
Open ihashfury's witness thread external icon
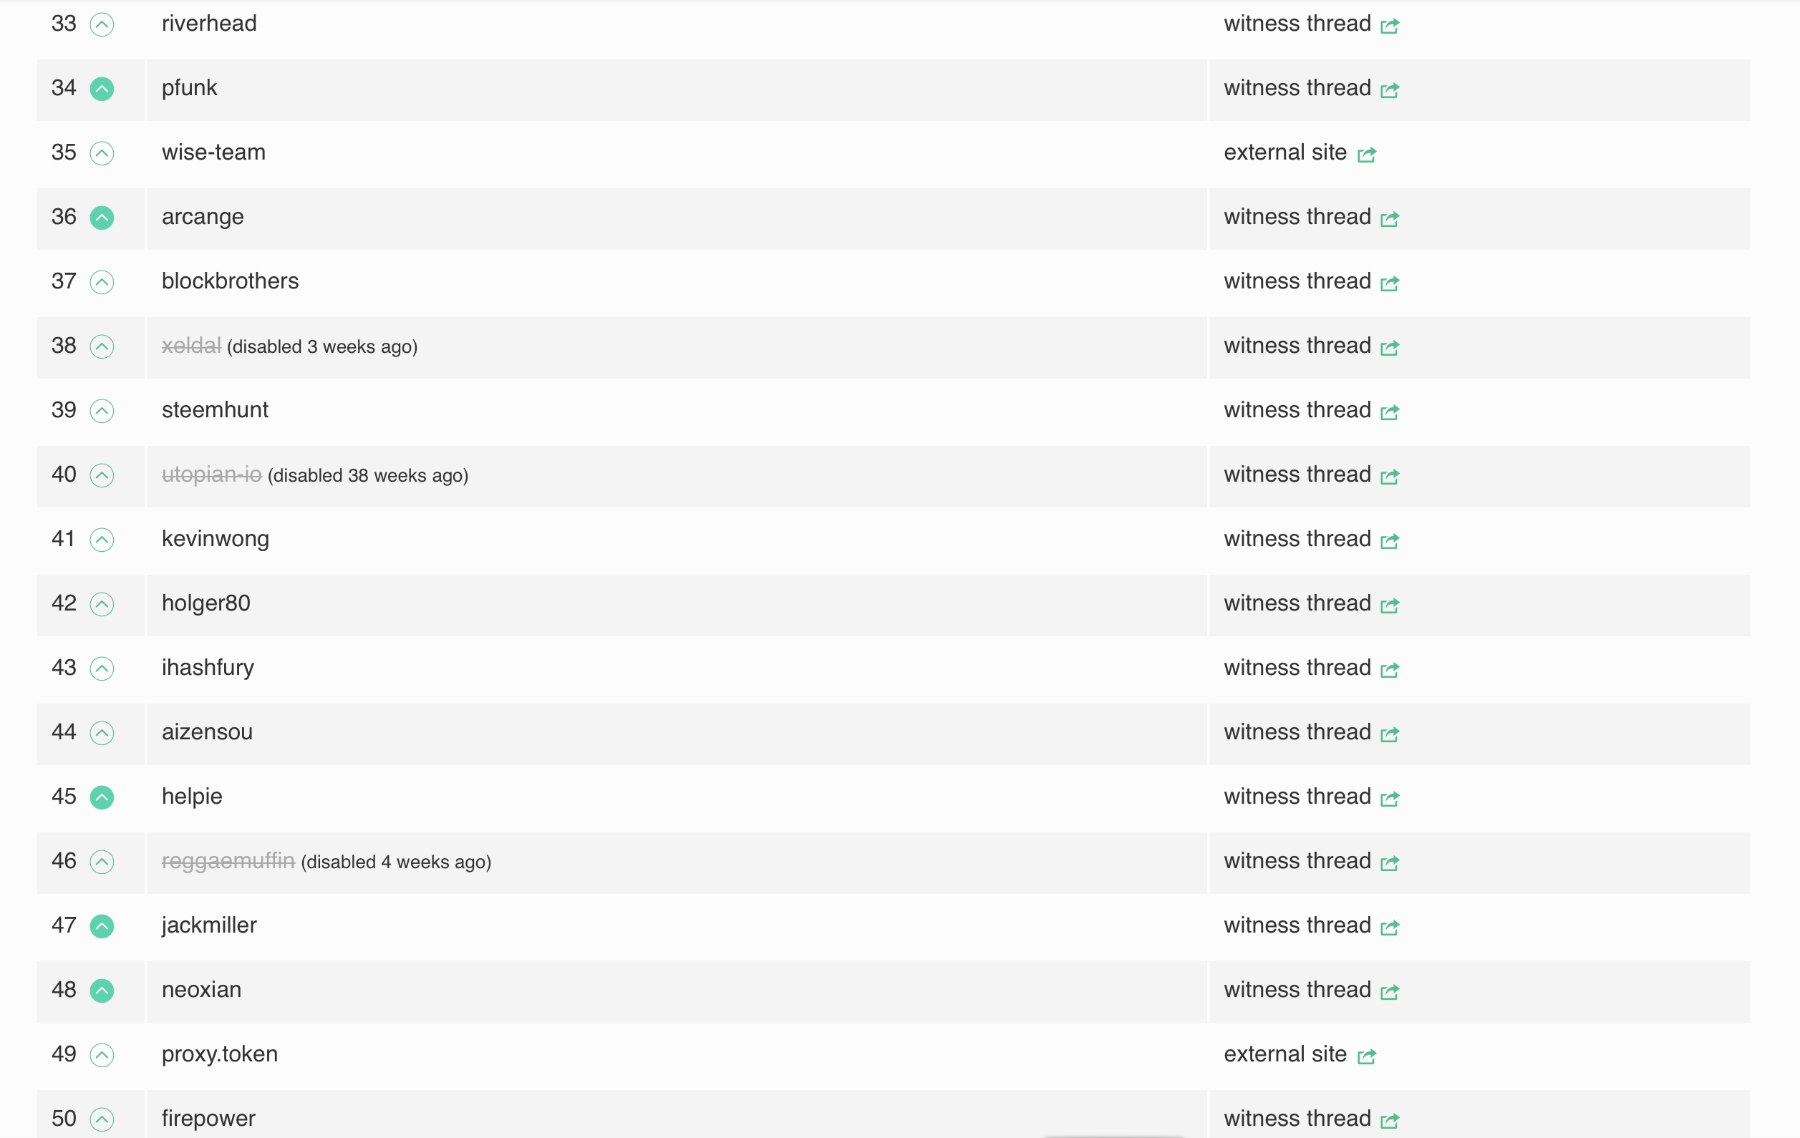[1390, 670]
